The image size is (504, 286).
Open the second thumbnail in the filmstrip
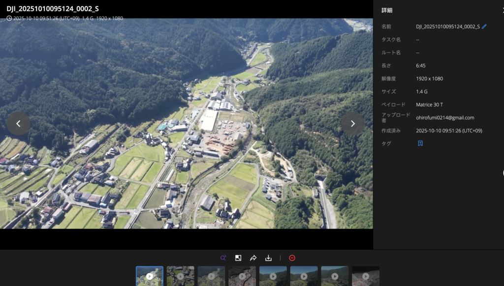[180, 276]
